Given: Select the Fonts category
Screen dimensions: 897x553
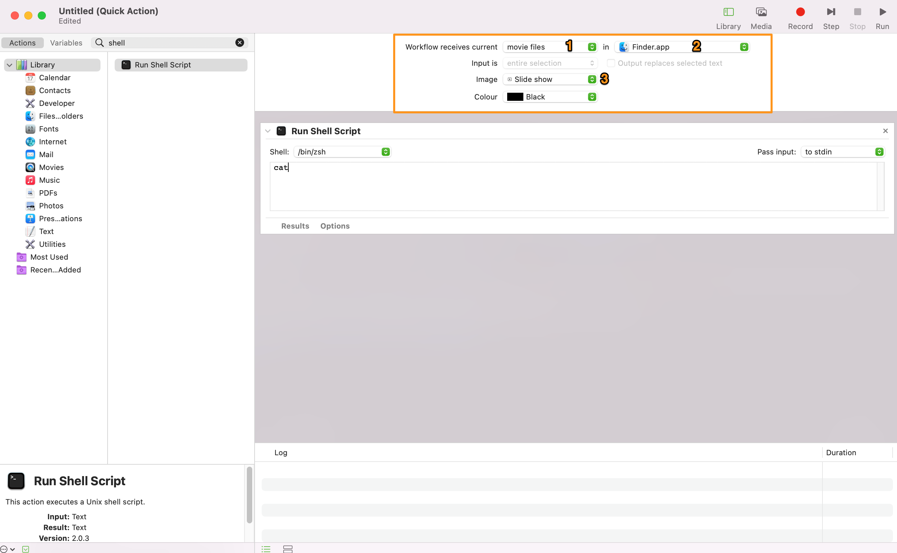Looking at the screenshot, I should pos(49,129).
